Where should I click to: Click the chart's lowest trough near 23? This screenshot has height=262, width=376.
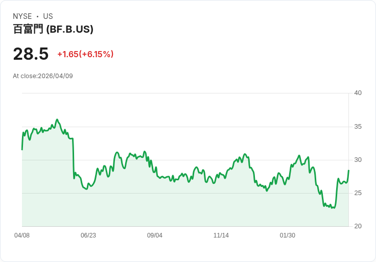pyautogui.click(x=333, y=207)
